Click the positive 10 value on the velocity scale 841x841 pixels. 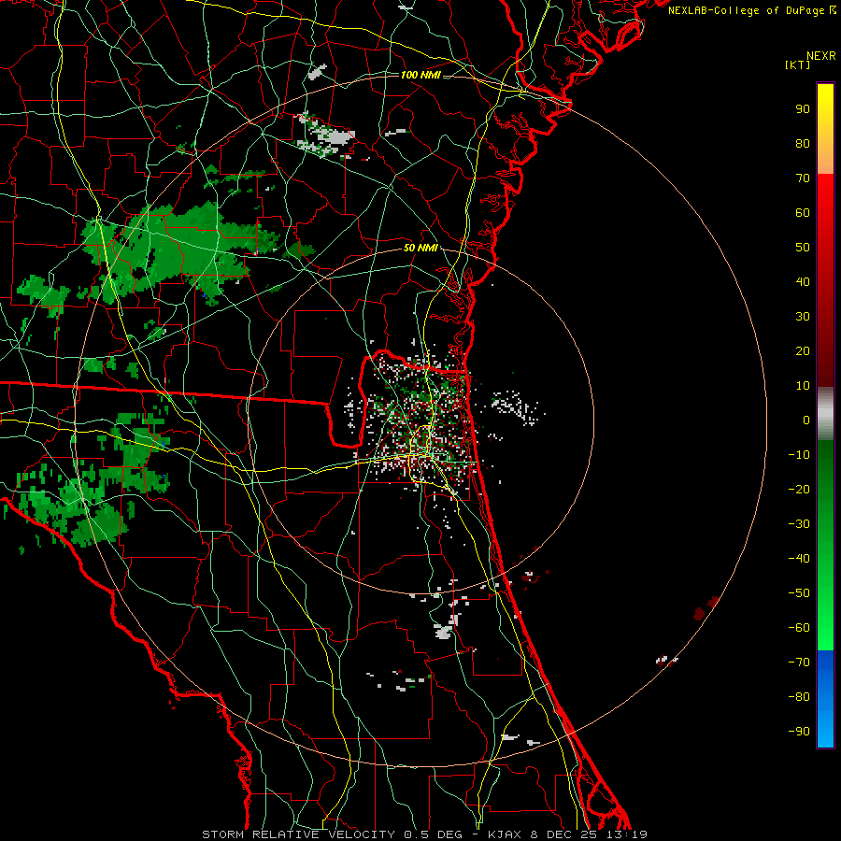[803, 386]
